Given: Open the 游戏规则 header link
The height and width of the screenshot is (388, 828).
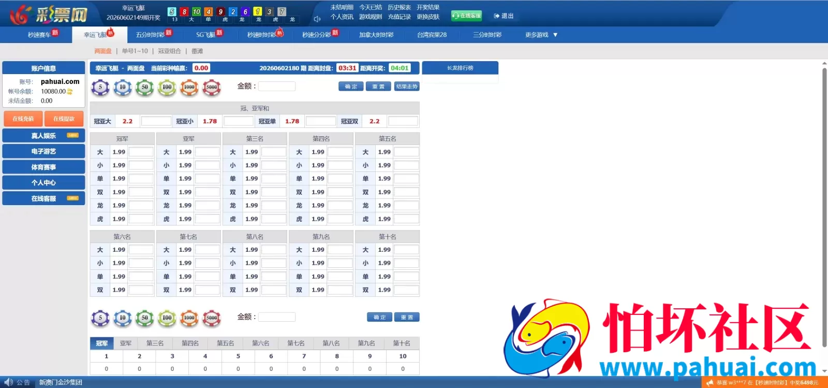Looking at the screenshot, I should coord(371,17).
